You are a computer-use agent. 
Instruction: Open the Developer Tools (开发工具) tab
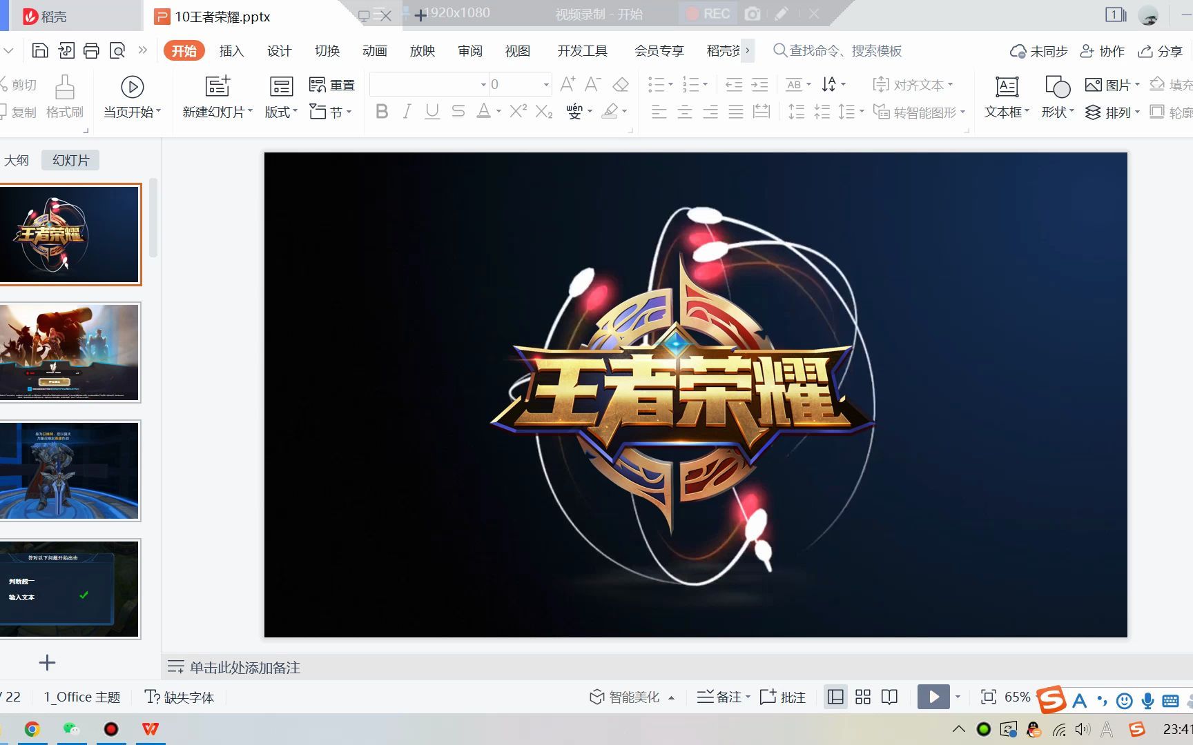point(582,50)
